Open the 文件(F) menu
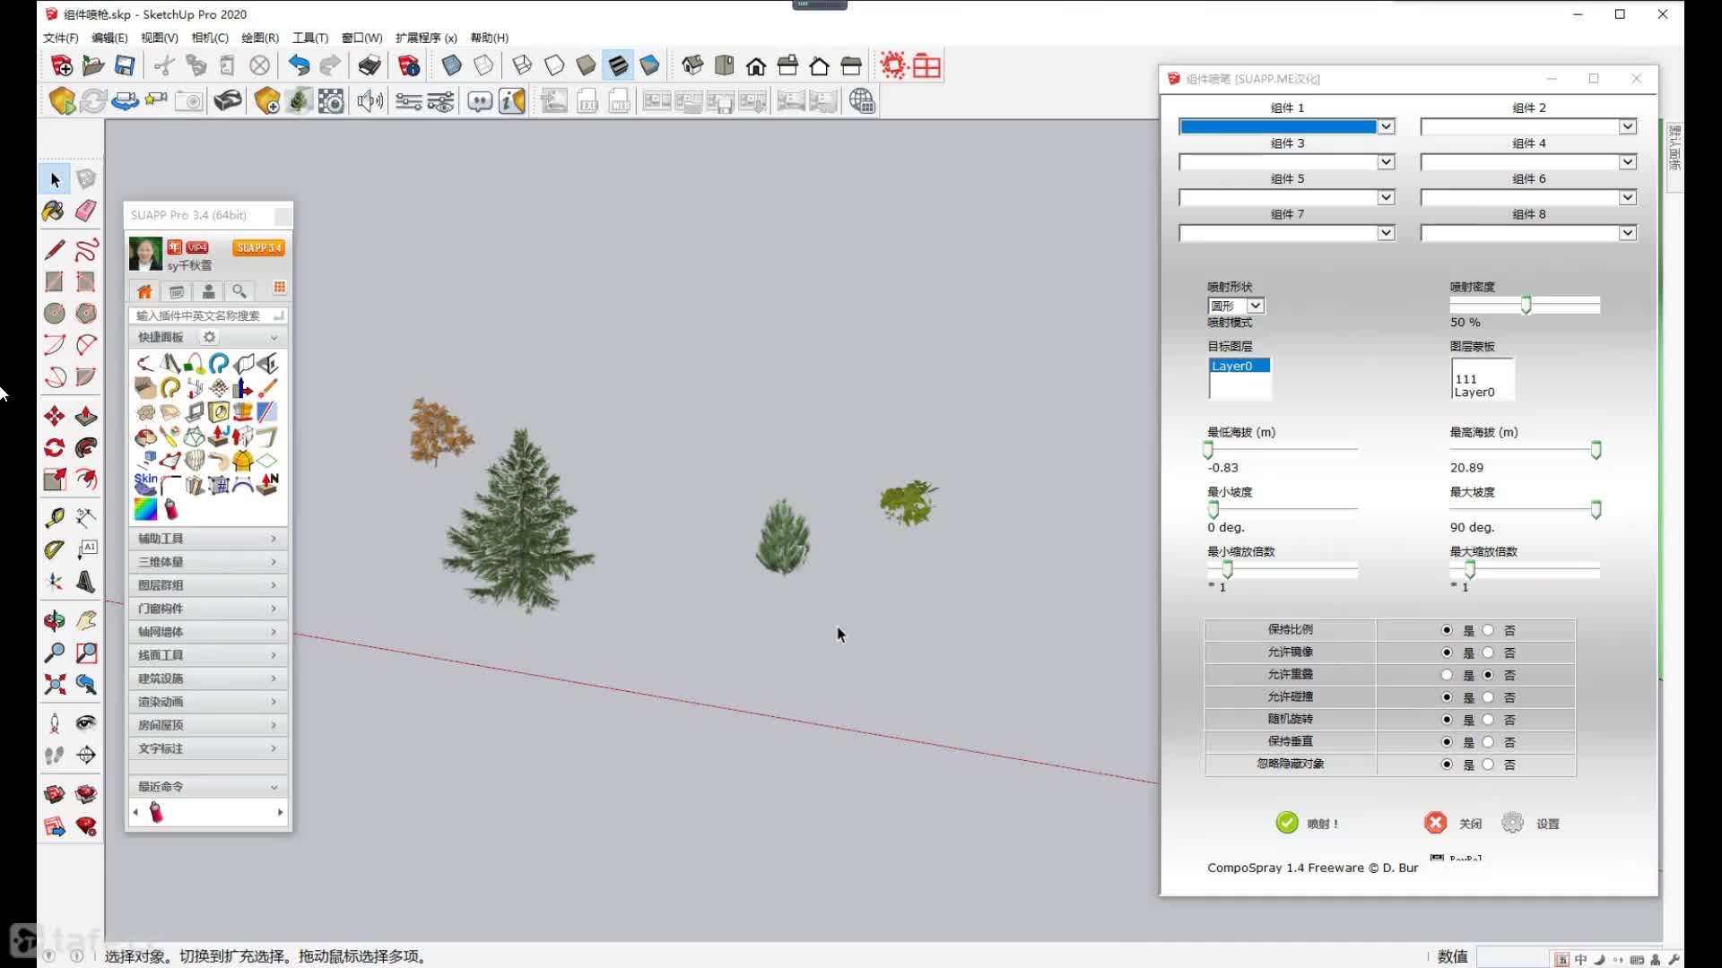This screenshot has width=1722, height=968. 61,38
